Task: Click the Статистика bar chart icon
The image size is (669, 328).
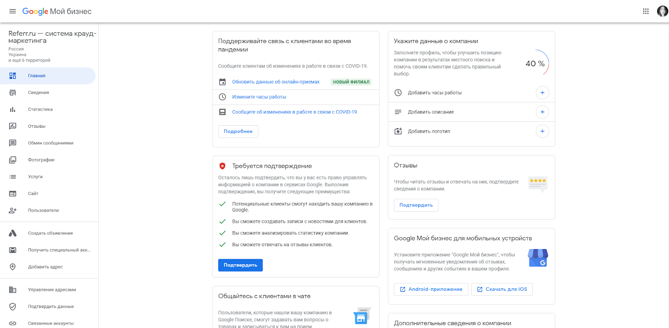Action: [13, 109]
